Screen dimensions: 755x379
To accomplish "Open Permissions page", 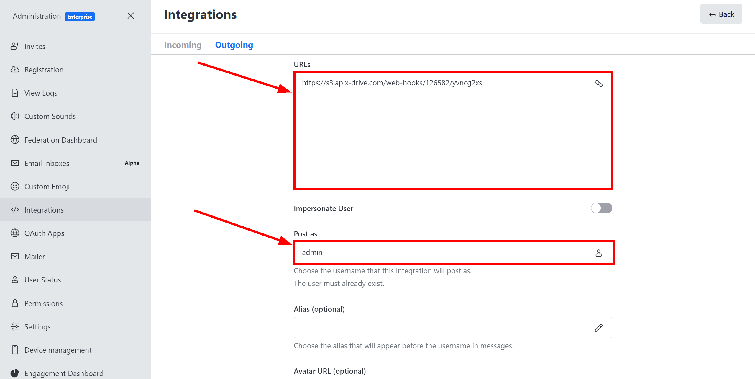I will tap(75, 303).
